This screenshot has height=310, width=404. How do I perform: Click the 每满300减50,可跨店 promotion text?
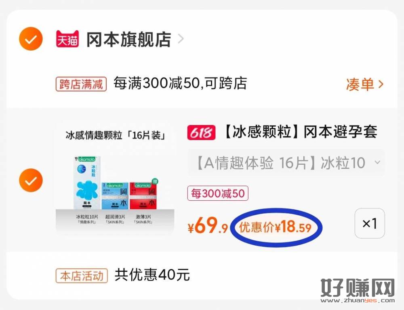coord(180,83)
